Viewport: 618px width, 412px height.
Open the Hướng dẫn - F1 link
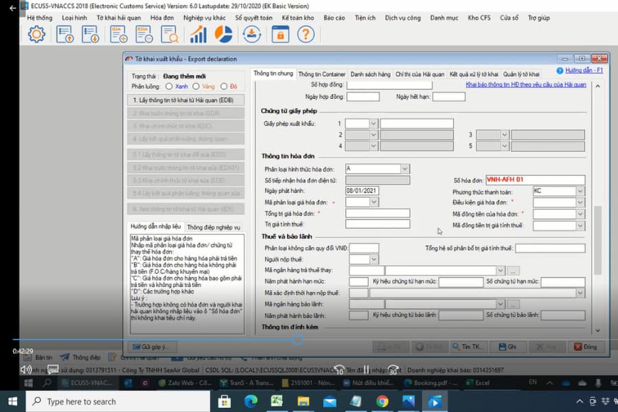tap(584, 70)
